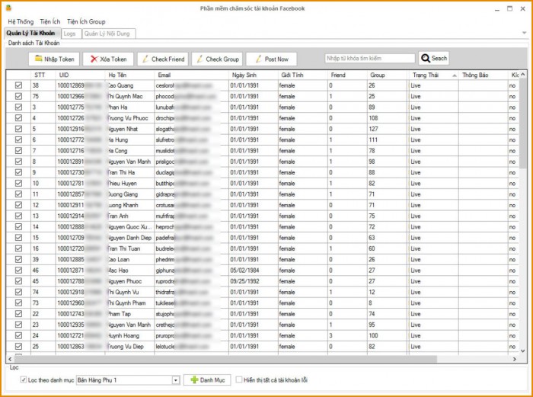Select the name cell Tran Thi Tuan
Image resolution: width=533 pixels, height=397 pixels.
[x=129, y=248]
